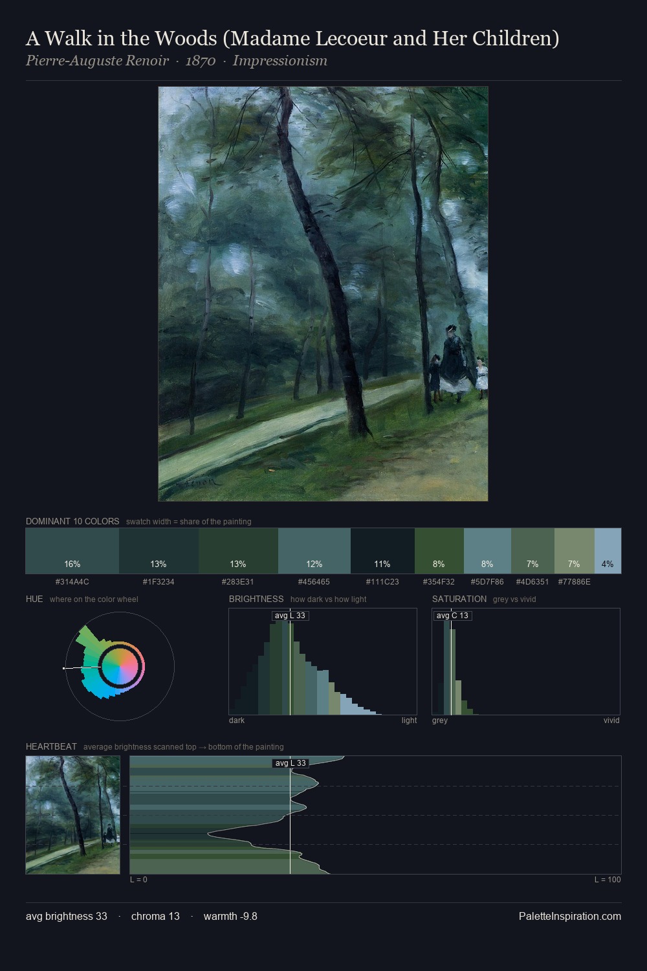Image resolution: width=647 pixels, height=971 pixels.
Task: Select the 12% #456465 swatch
Action: click(x=314, y=551)
